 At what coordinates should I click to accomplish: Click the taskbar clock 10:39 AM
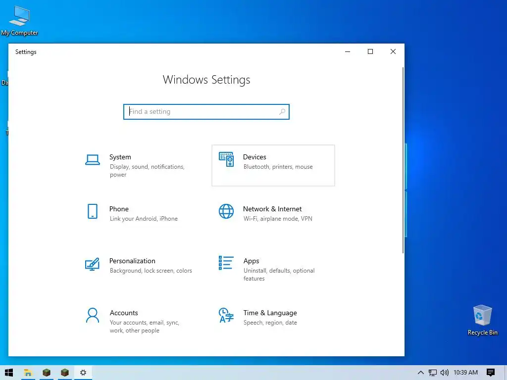coord(465,373)
